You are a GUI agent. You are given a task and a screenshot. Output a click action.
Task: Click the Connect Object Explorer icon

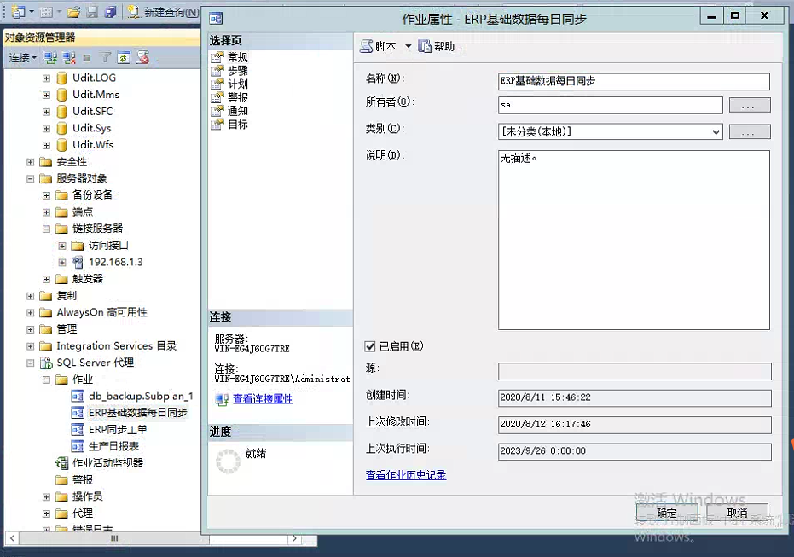[x=51, y=58]
